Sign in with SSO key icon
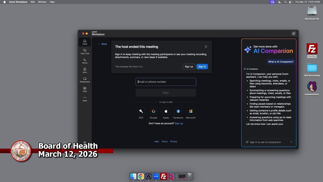The height and width of the screenshot is (182, 323). pos(141,111)
